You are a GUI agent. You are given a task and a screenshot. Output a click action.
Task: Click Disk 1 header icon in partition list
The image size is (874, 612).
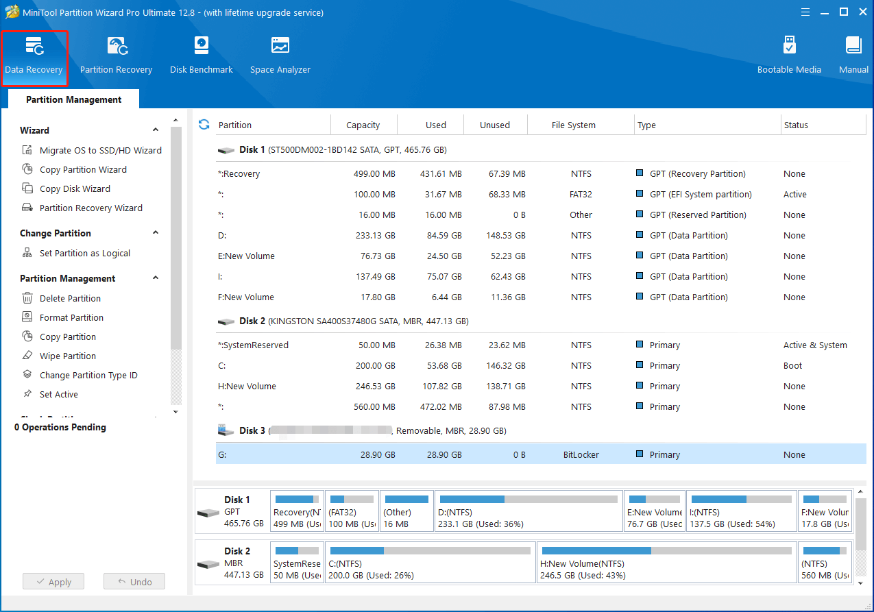point(226,150)
